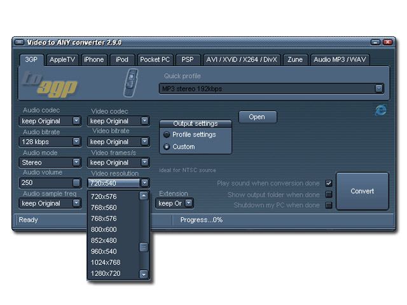
Task: Click the system menu icon in title bar
Action: pyautogui.click(x=19, y=42)
